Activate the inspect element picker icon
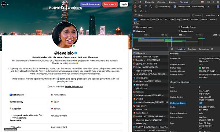220x132 pixels. coord(135,2)
